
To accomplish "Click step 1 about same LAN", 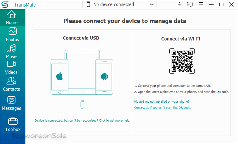I will tap(173, 86).
